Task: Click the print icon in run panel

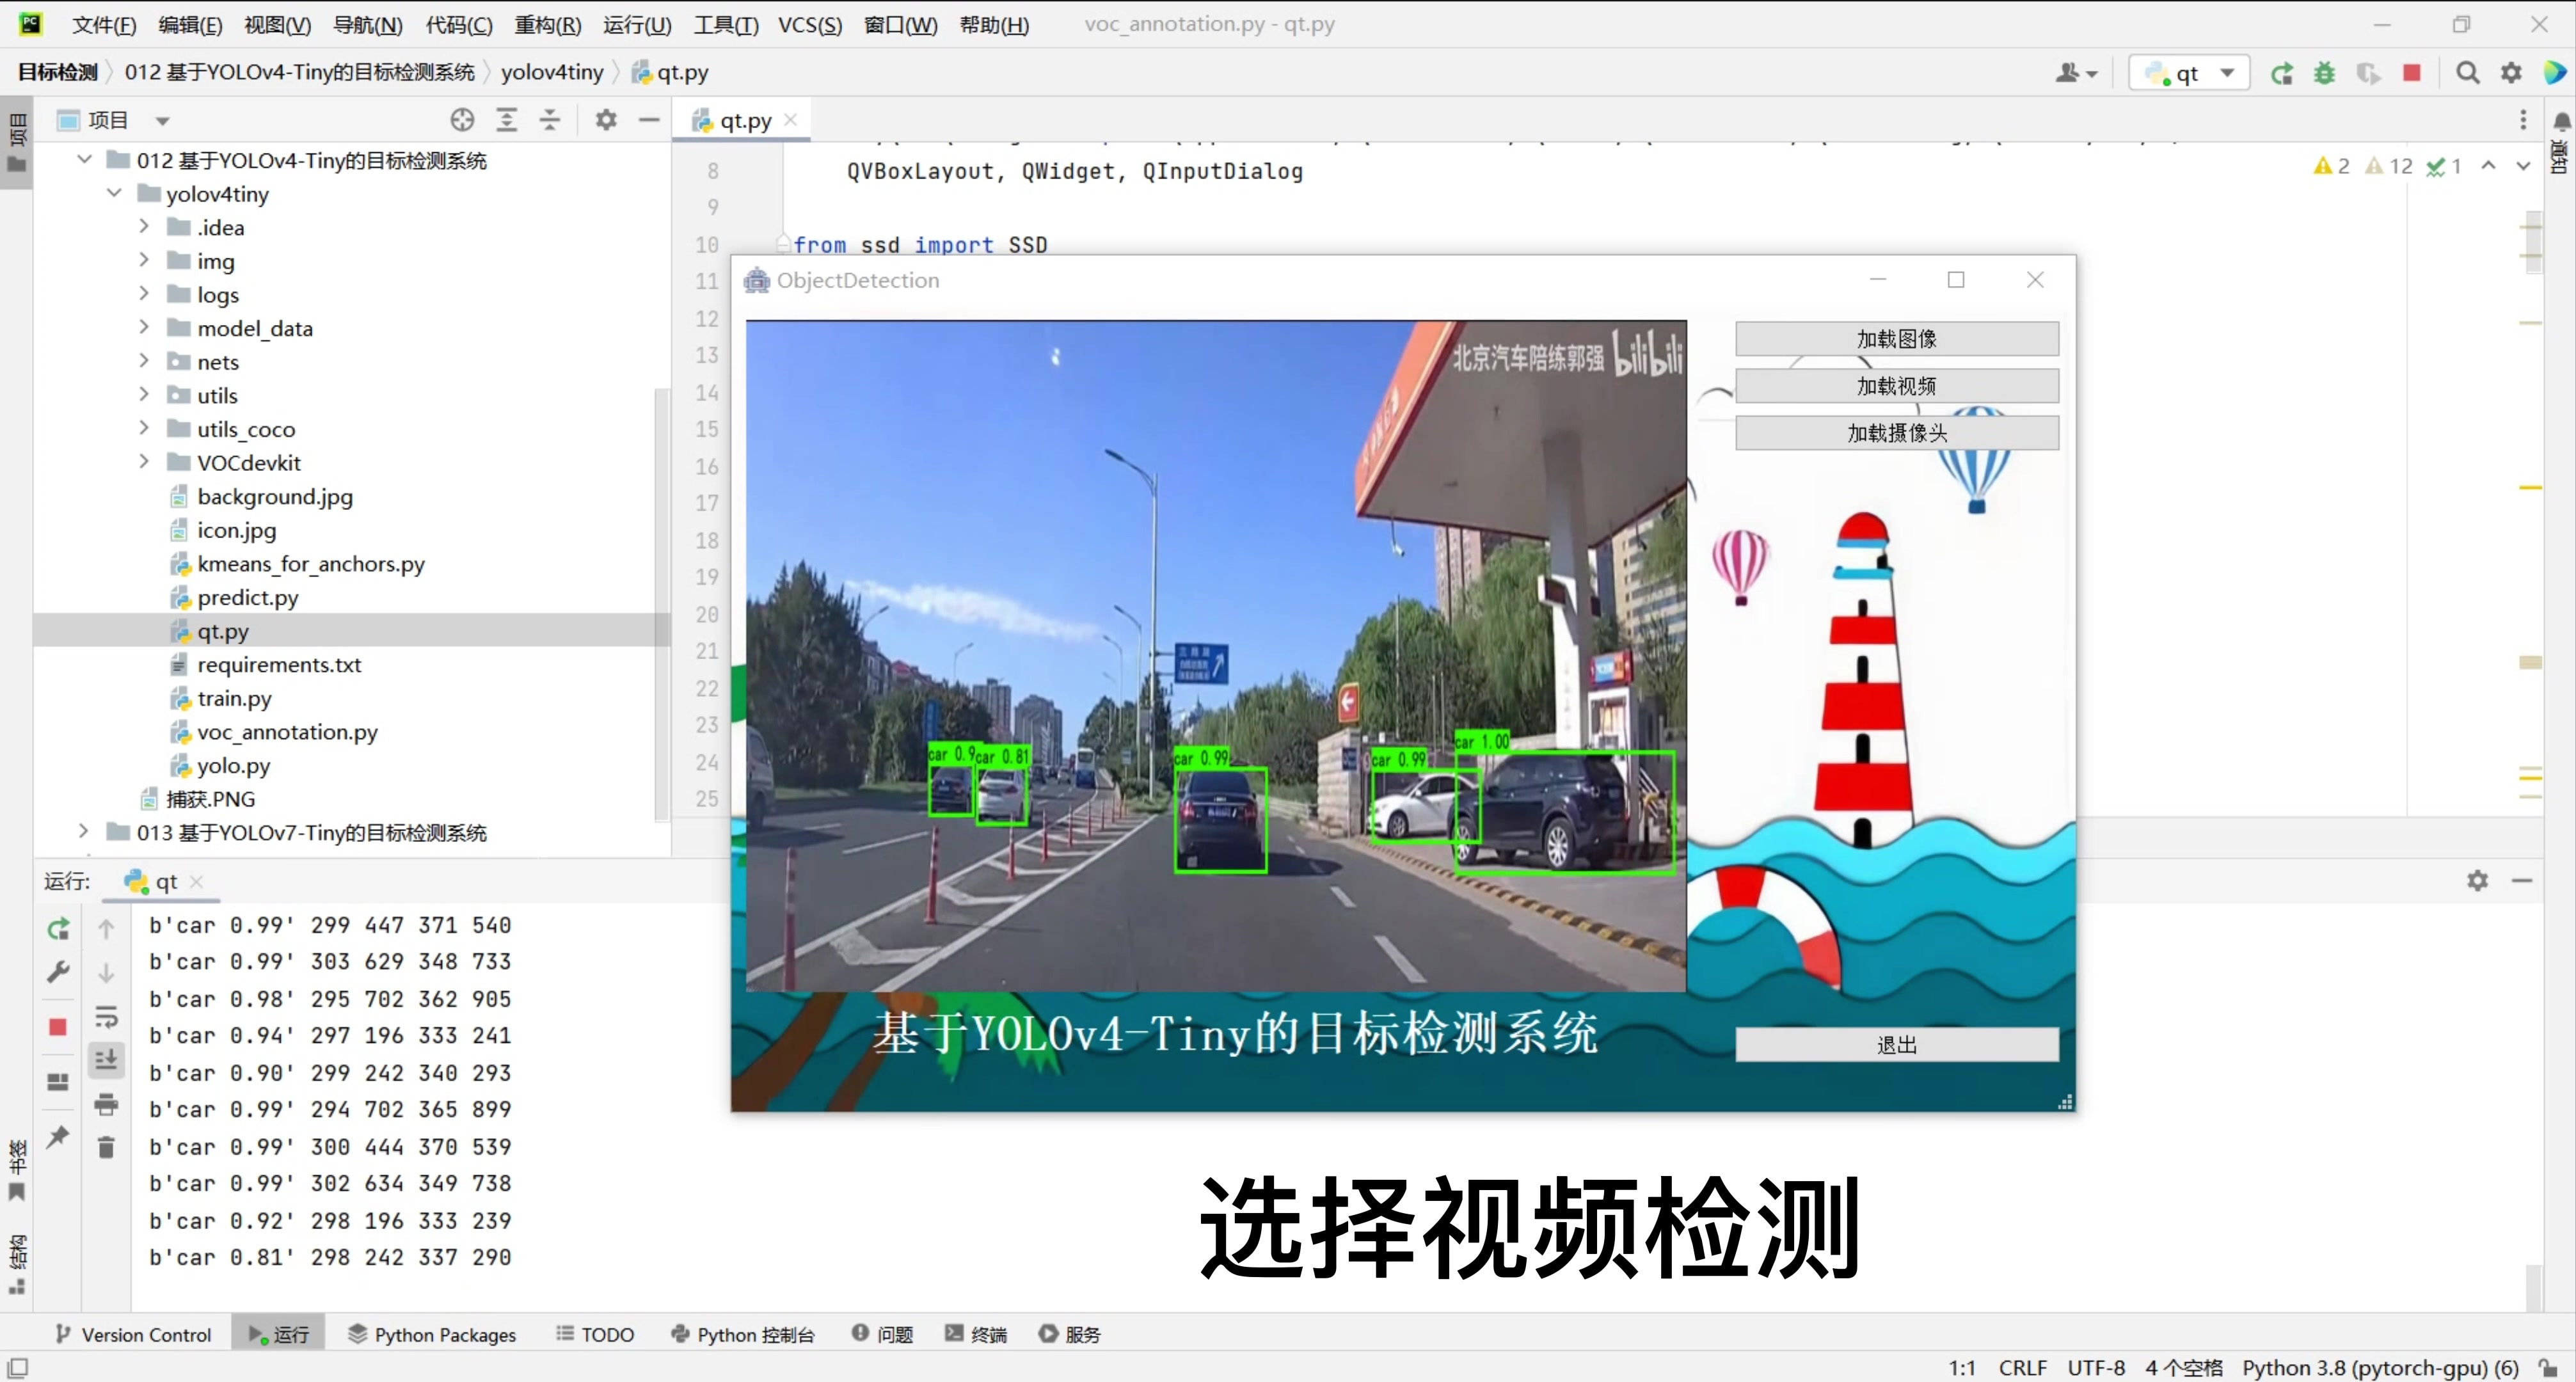Action: click(x=106, y=1104)
